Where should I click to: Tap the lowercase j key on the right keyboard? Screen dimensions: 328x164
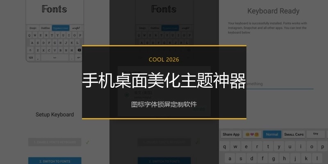[x=295, y=159]
